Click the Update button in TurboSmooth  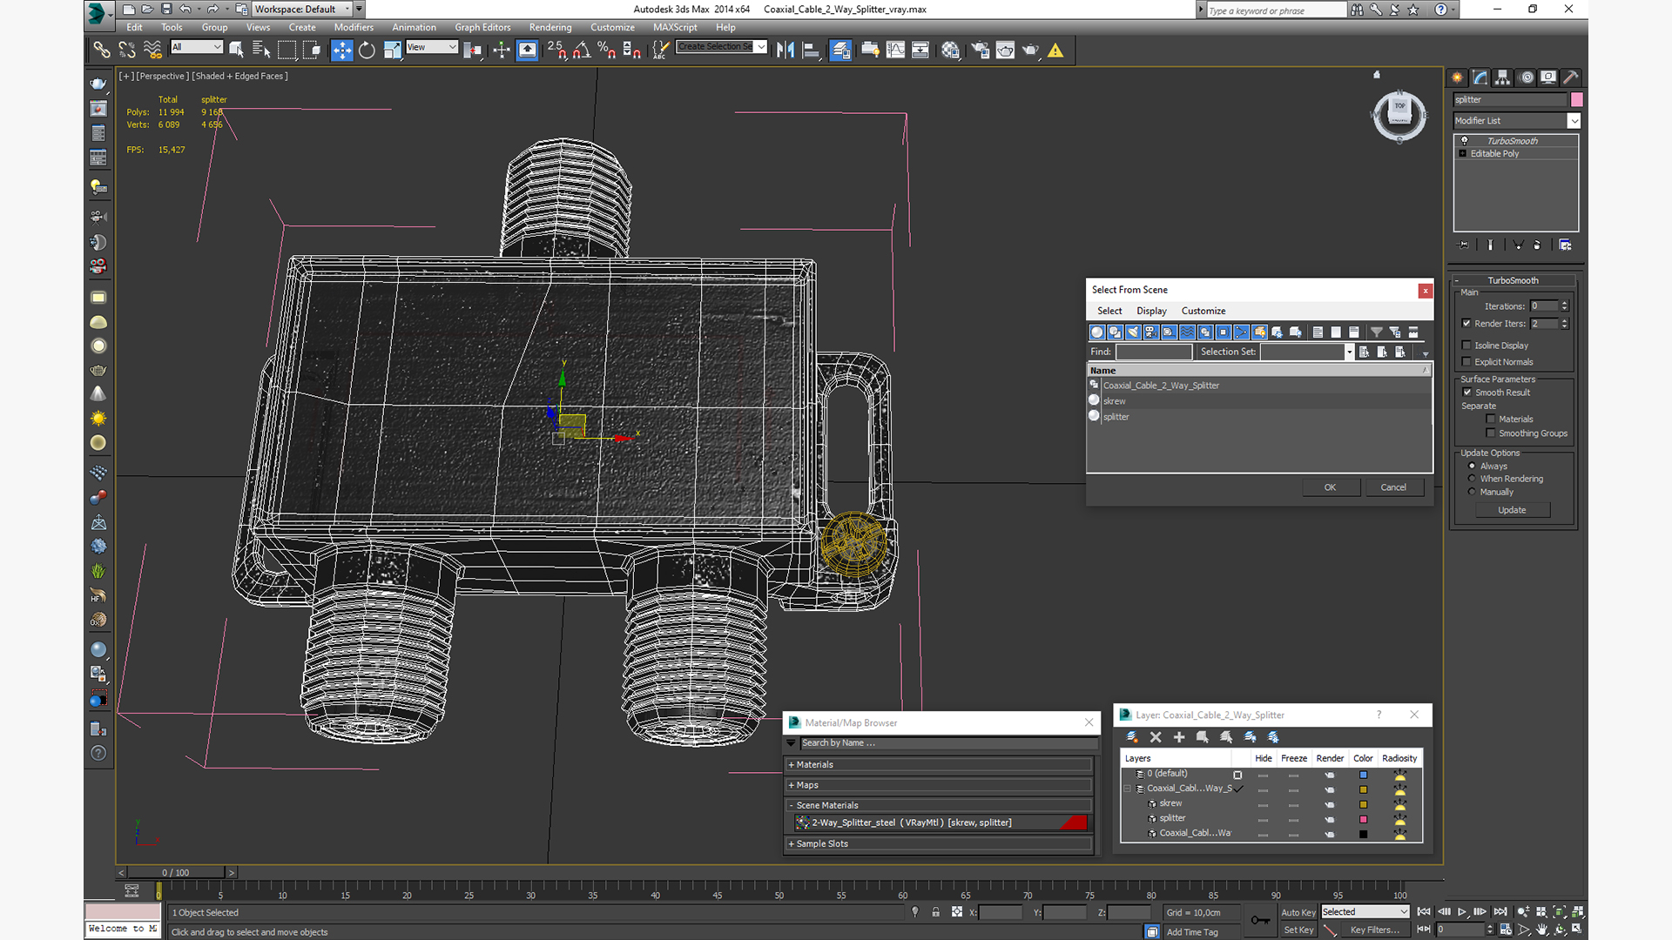(x=1512, y=510)
